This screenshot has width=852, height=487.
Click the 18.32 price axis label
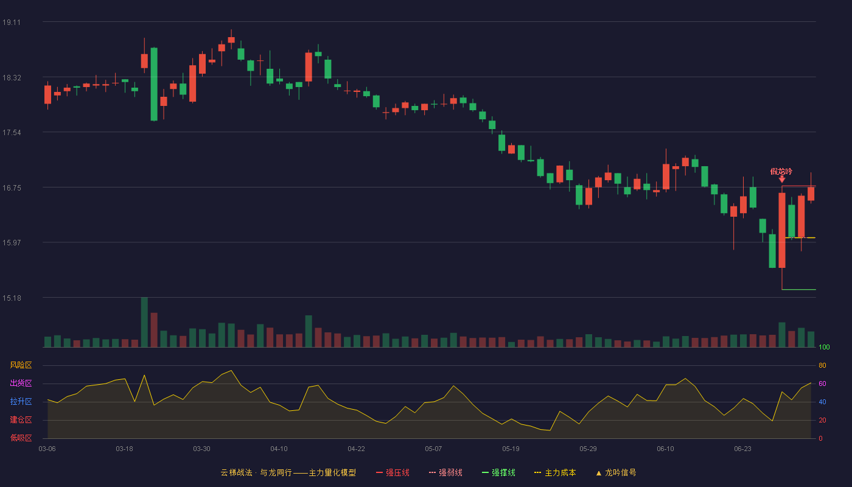tap(12, 78)
